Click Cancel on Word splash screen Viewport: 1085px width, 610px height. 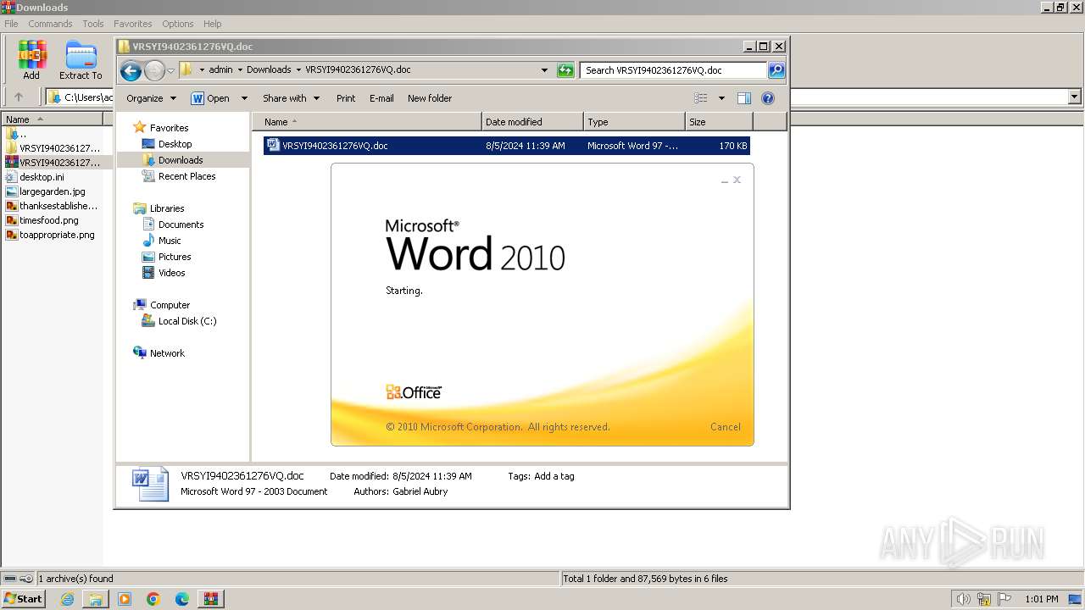[x=726, y=427]
